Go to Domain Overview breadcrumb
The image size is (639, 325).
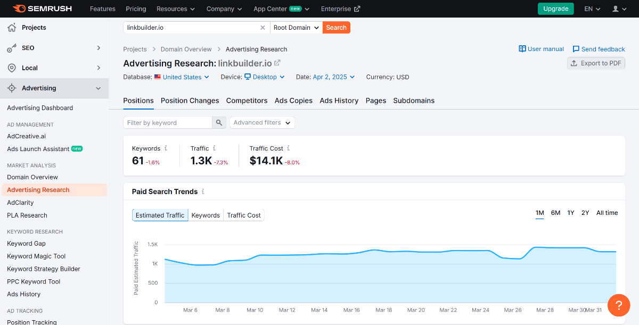click(186, 49)
